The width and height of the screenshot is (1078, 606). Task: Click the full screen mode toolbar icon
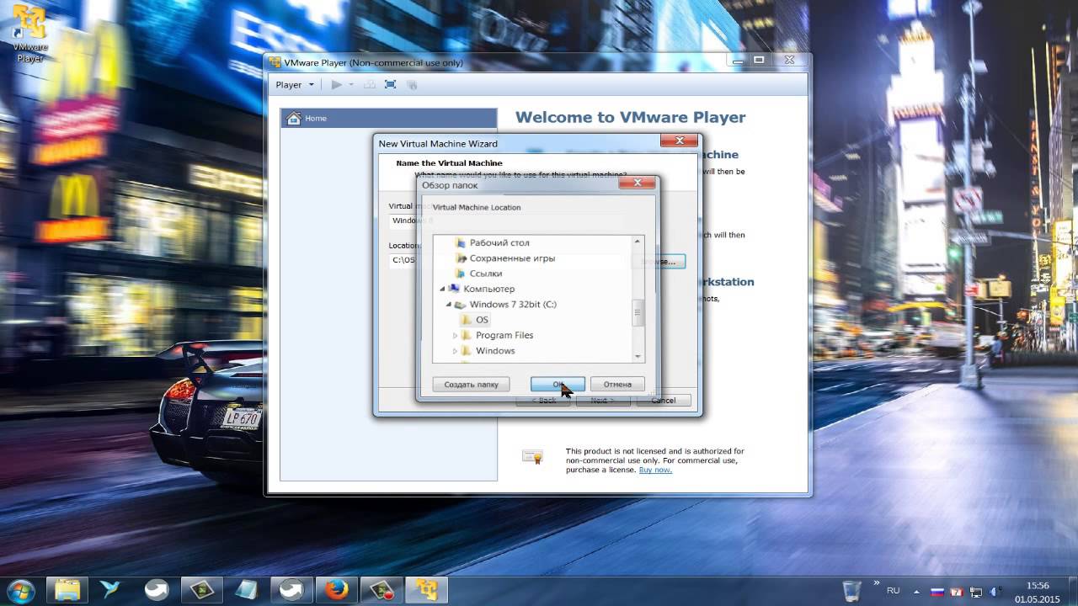pyautogui.click(x=390, y=84)
